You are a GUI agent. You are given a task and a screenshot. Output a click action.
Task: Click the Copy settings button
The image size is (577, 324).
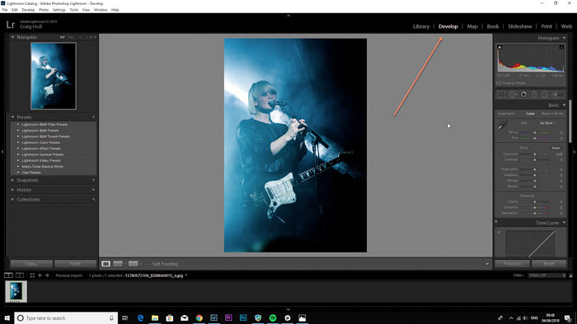point(31,264)
